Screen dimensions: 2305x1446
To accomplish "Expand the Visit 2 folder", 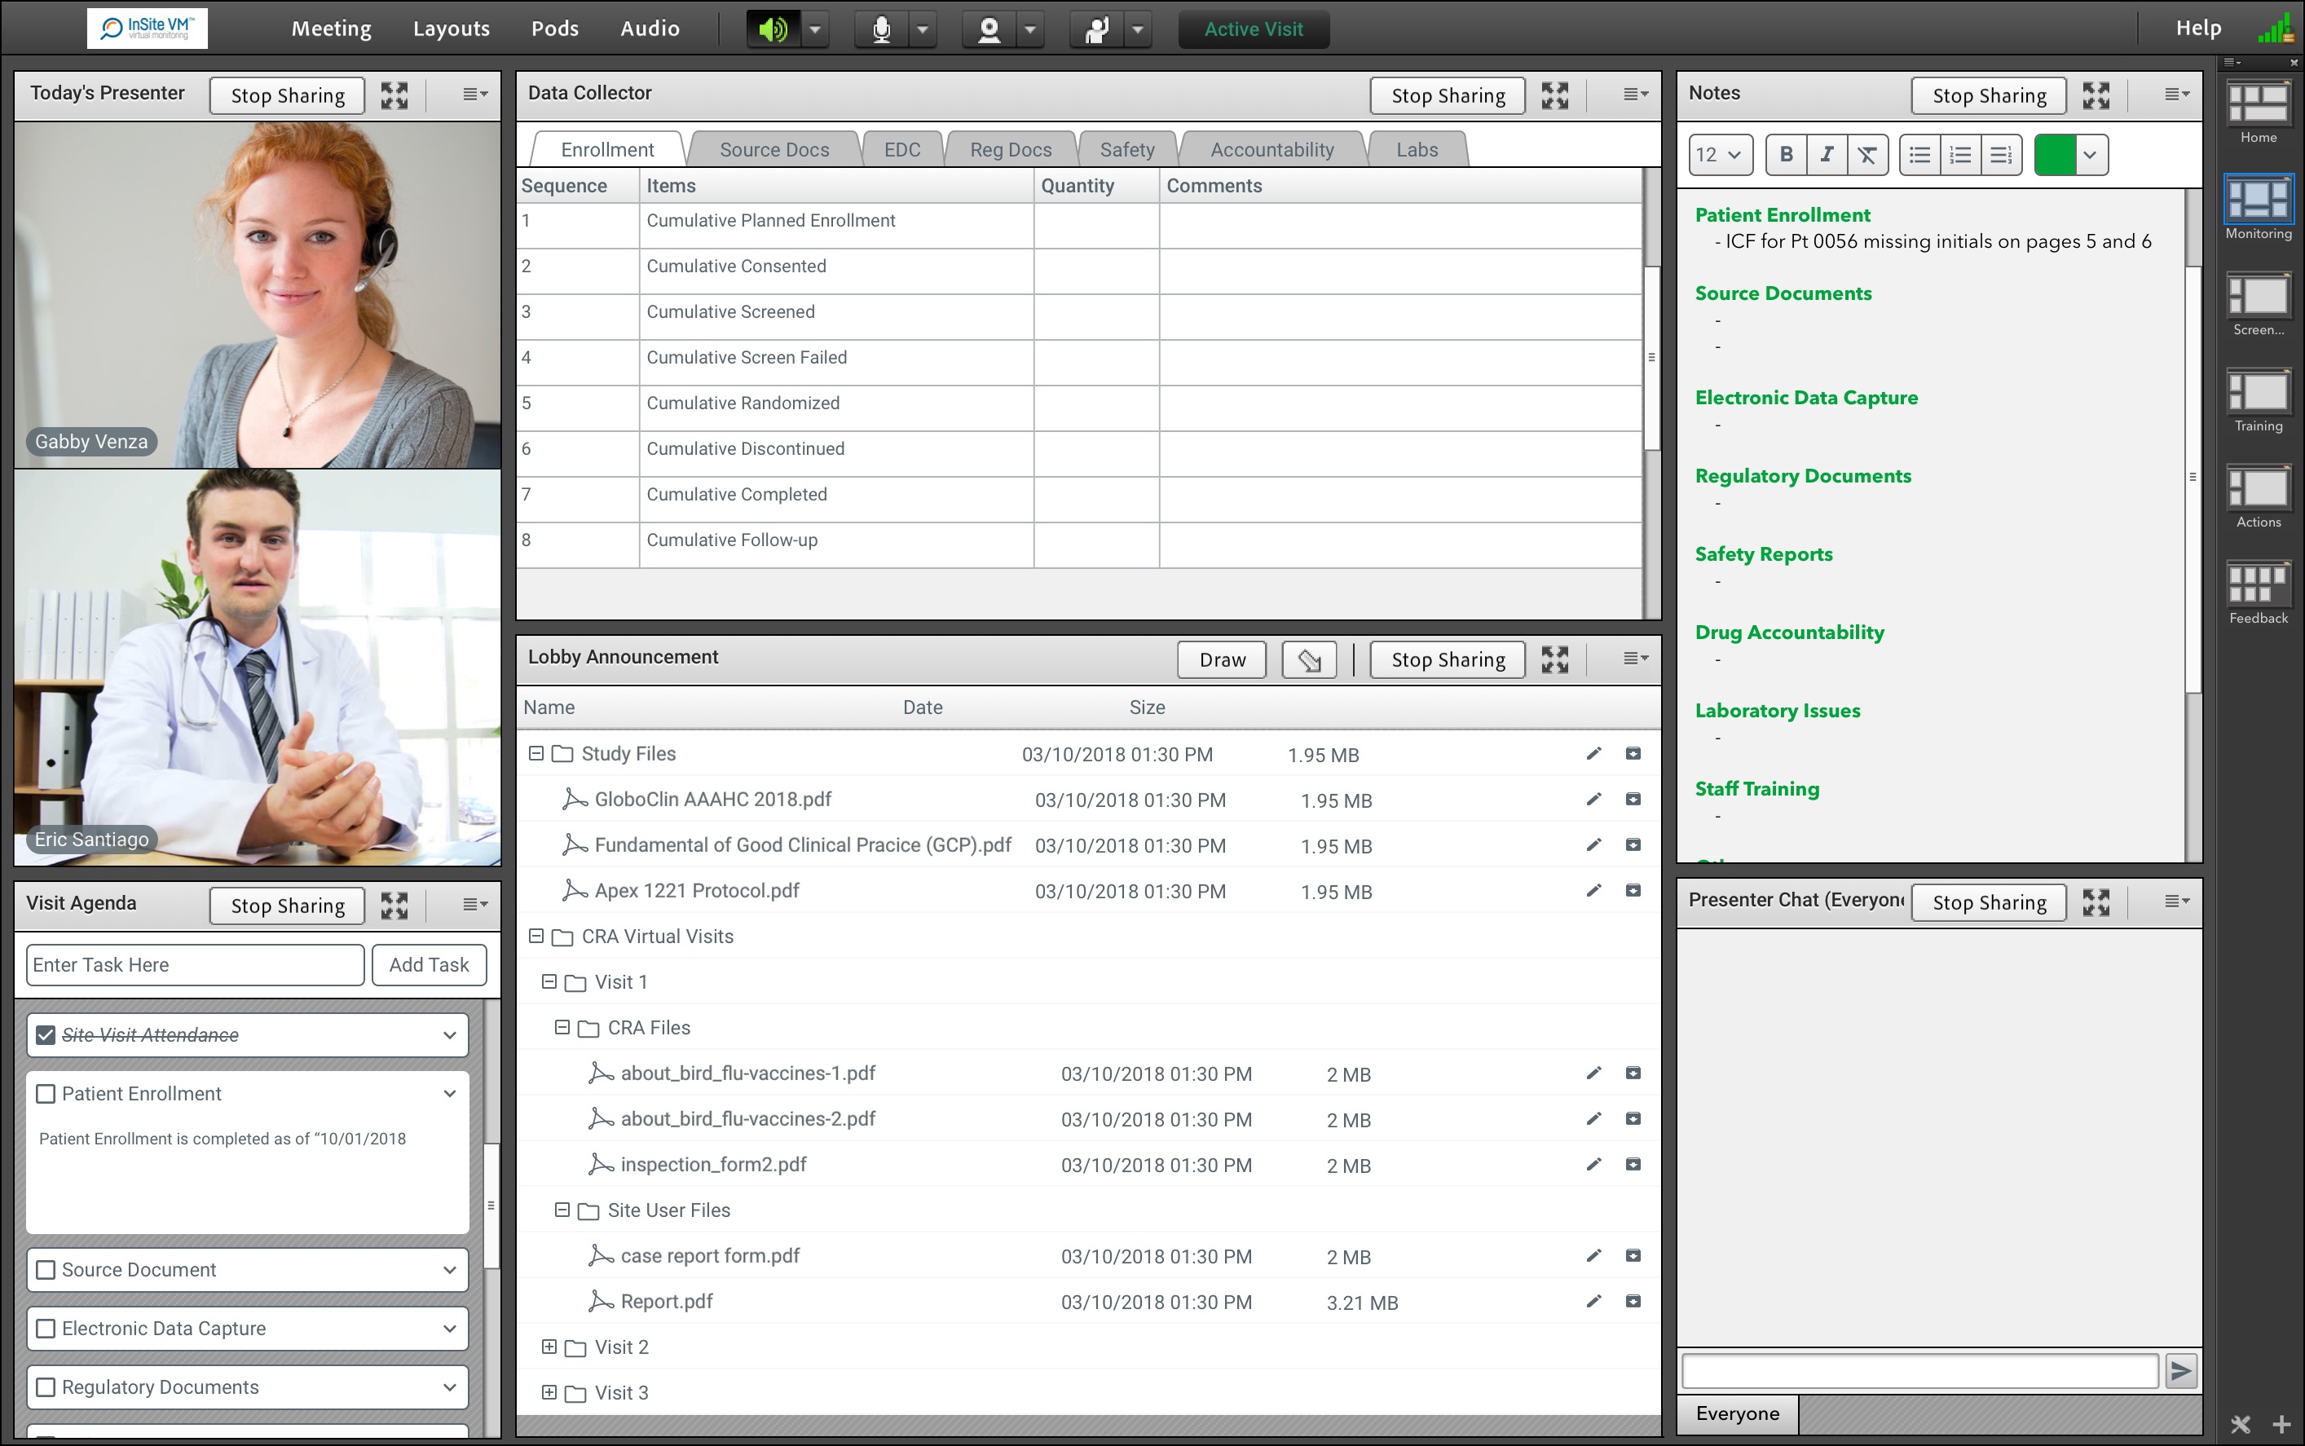I will [x=549, y=1347].
